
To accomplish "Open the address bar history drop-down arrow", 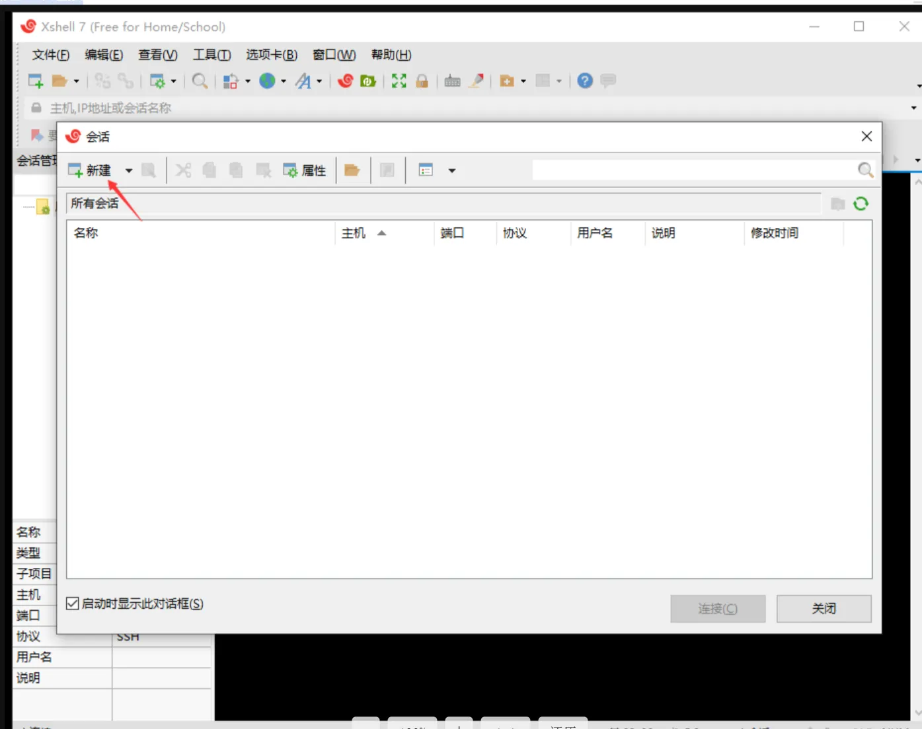I will (914, 108).
